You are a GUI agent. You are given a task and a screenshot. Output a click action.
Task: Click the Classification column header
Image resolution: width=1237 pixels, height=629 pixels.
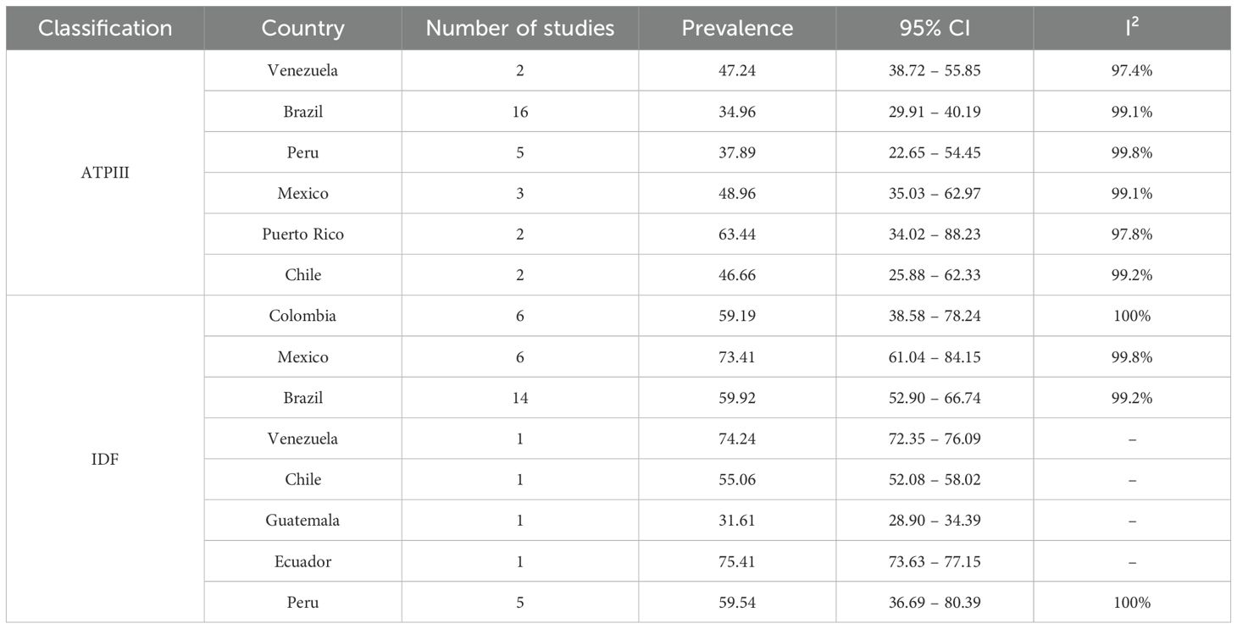click(x=105, y=28)
